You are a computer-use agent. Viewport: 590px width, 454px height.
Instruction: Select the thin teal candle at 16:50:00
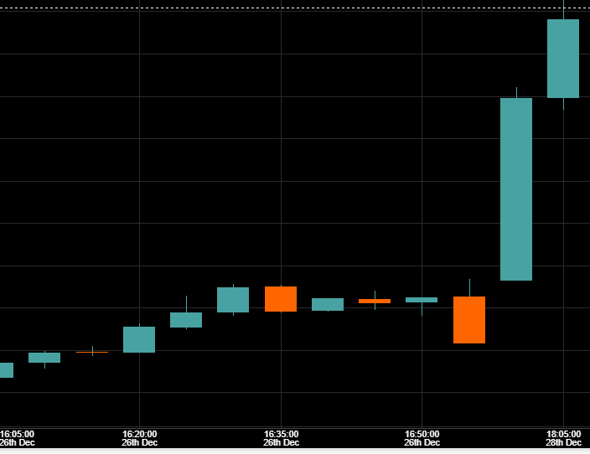point(422,300)
